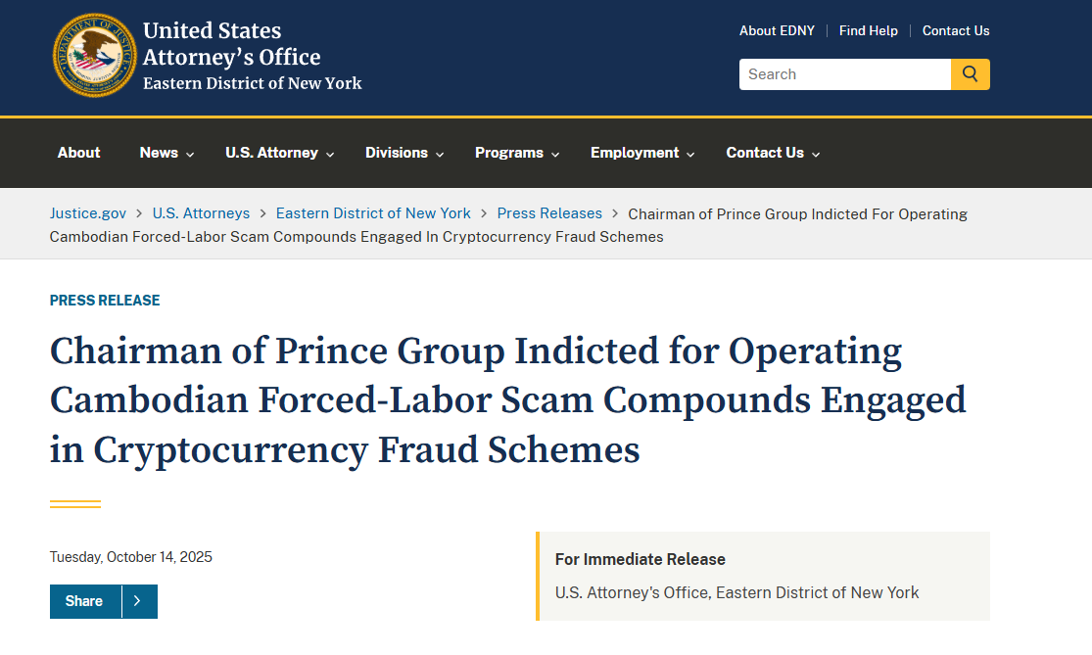Expand the Employment dropdown chevron

point(691,154)
